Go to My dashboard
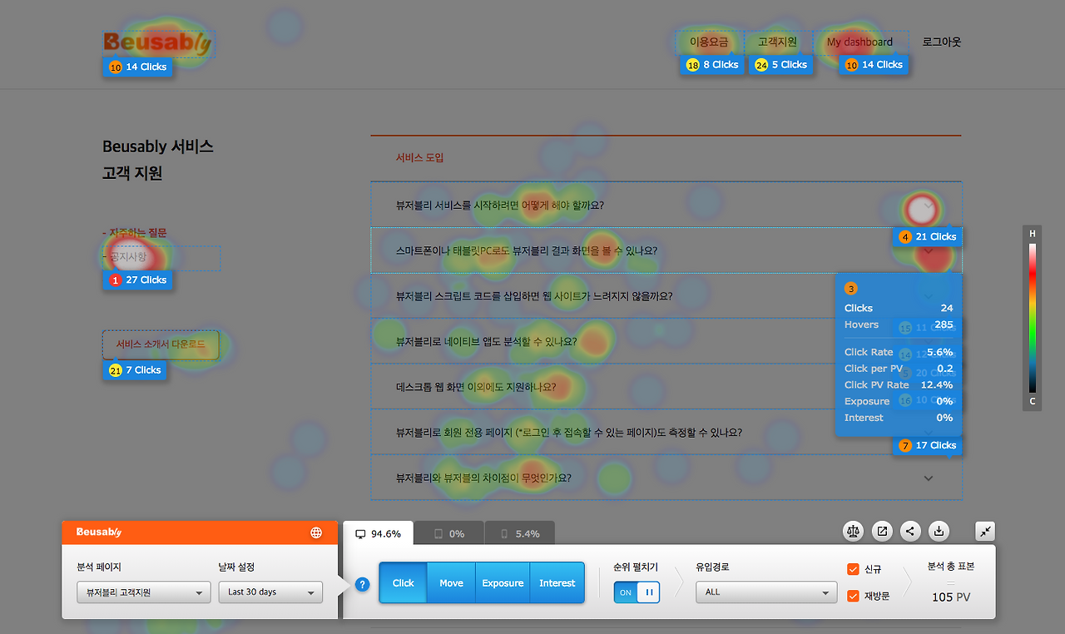This screenshot has height=634, width=1065. (x=859, y=42)
